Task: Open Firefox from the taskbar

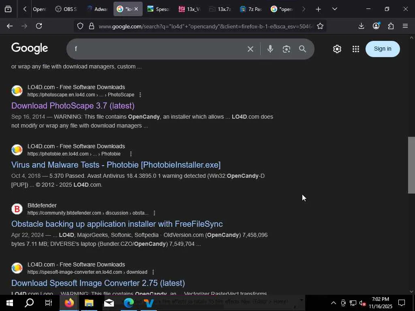Action: [x=69, y=303]
